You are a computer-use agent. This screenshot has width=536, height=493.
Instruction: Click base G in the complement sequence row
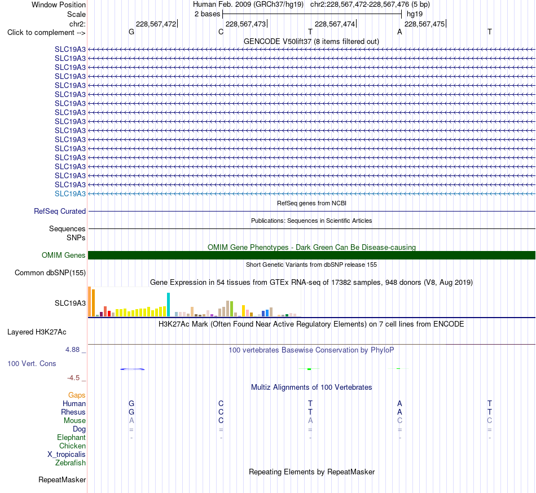click(x=131, y=32)
